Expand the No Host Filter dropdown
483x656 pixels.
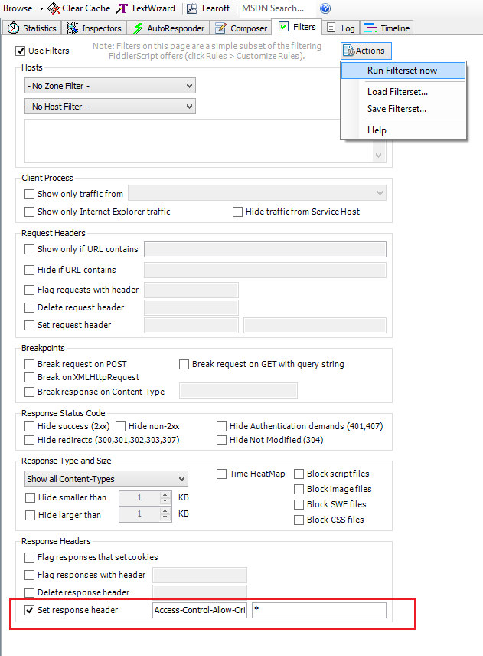tap(110, 107)
